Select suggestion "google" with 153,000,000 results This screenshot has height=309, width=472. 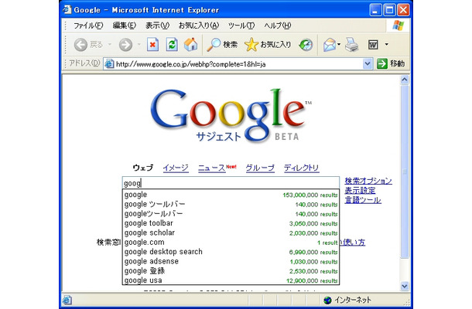coord(231,195)
